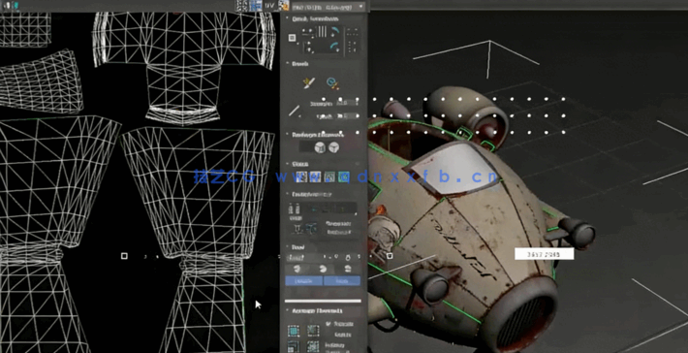
Task: Click the dotted-border pack icon right of the cyan pack icon
Action: click(313, 331)
